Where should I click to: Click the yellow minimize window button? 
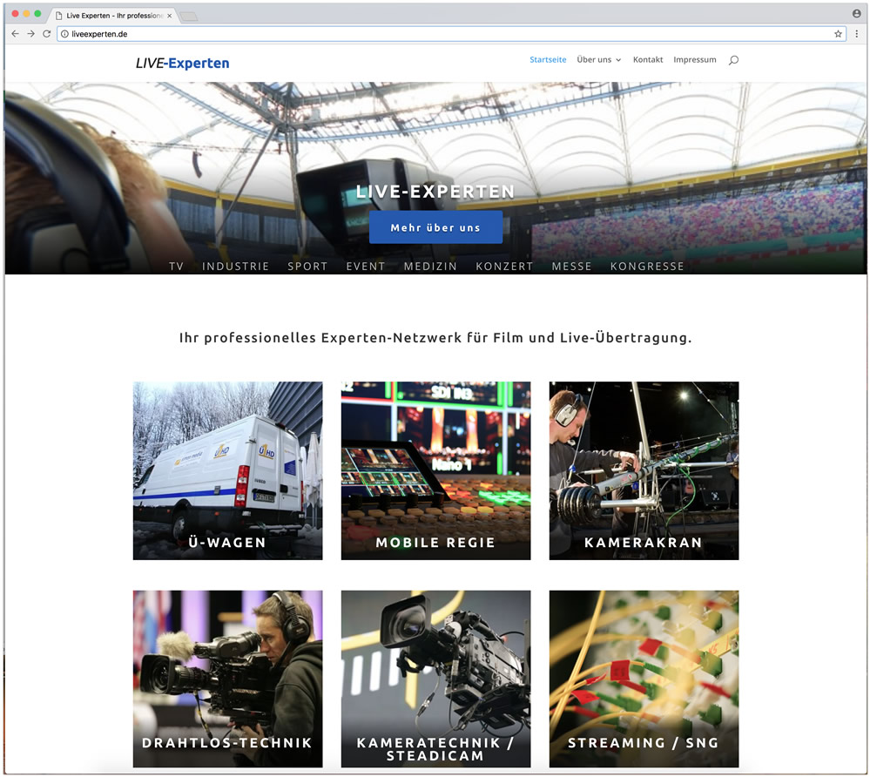[26, 13]
